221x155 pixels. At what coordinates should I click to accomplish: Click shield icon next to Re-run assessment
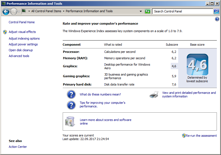pyautogui.click(x=184, y=136)
